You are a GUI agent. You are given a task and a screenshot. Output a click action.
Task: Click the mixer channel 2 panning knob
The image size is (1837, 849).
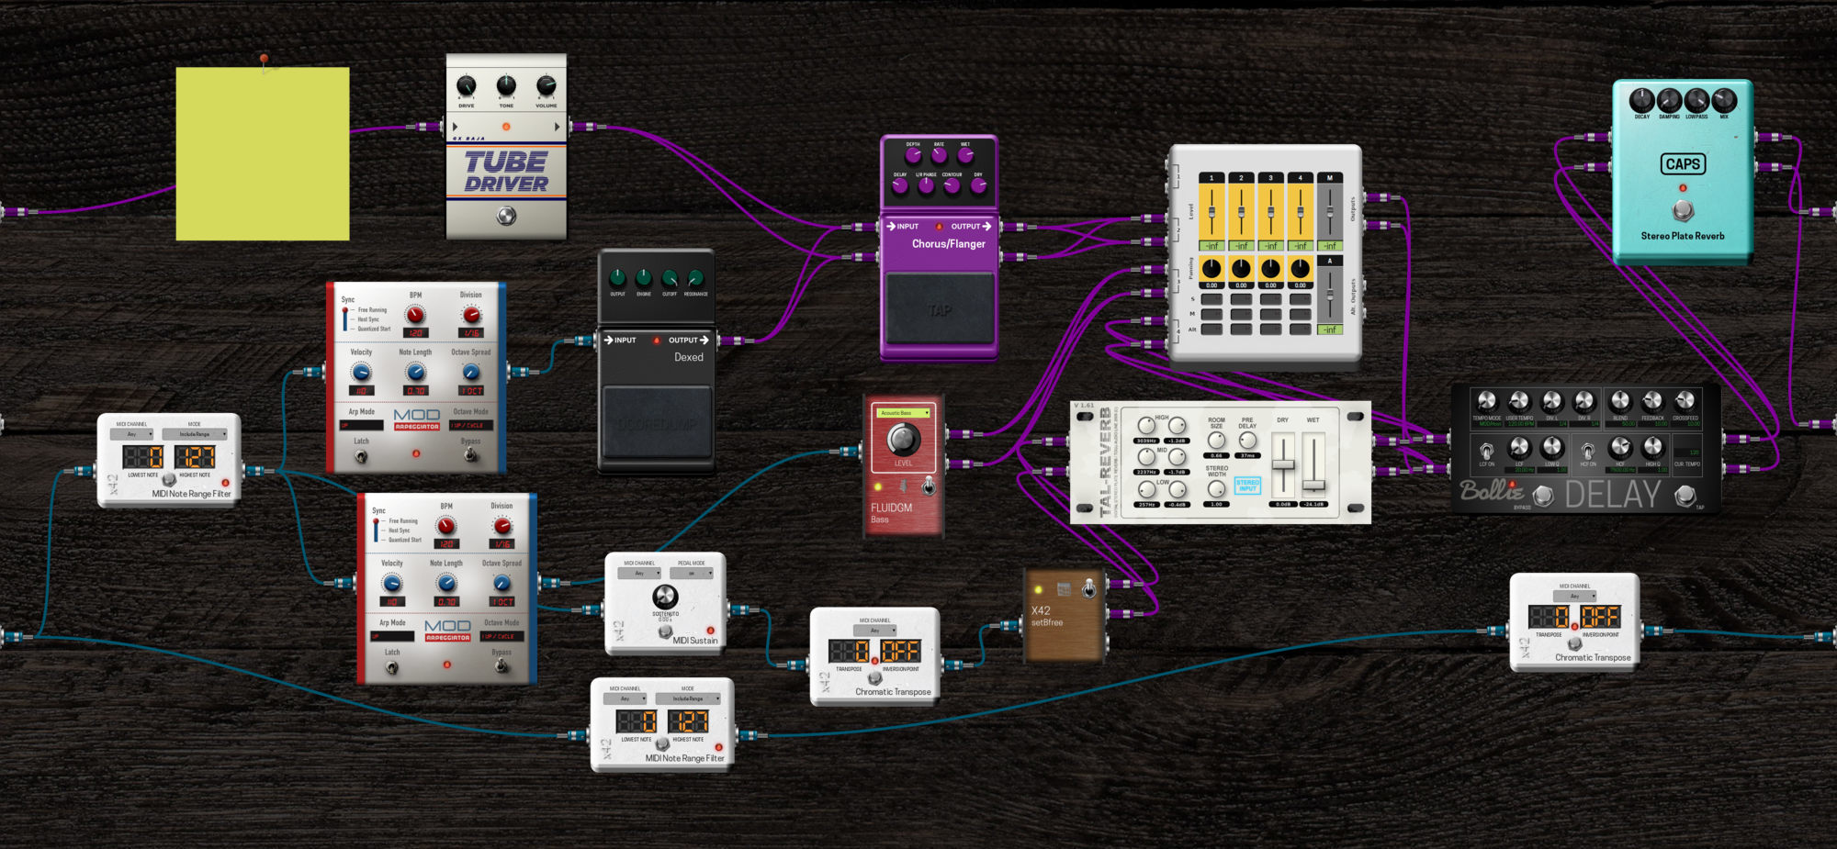tap(1241, 268)
